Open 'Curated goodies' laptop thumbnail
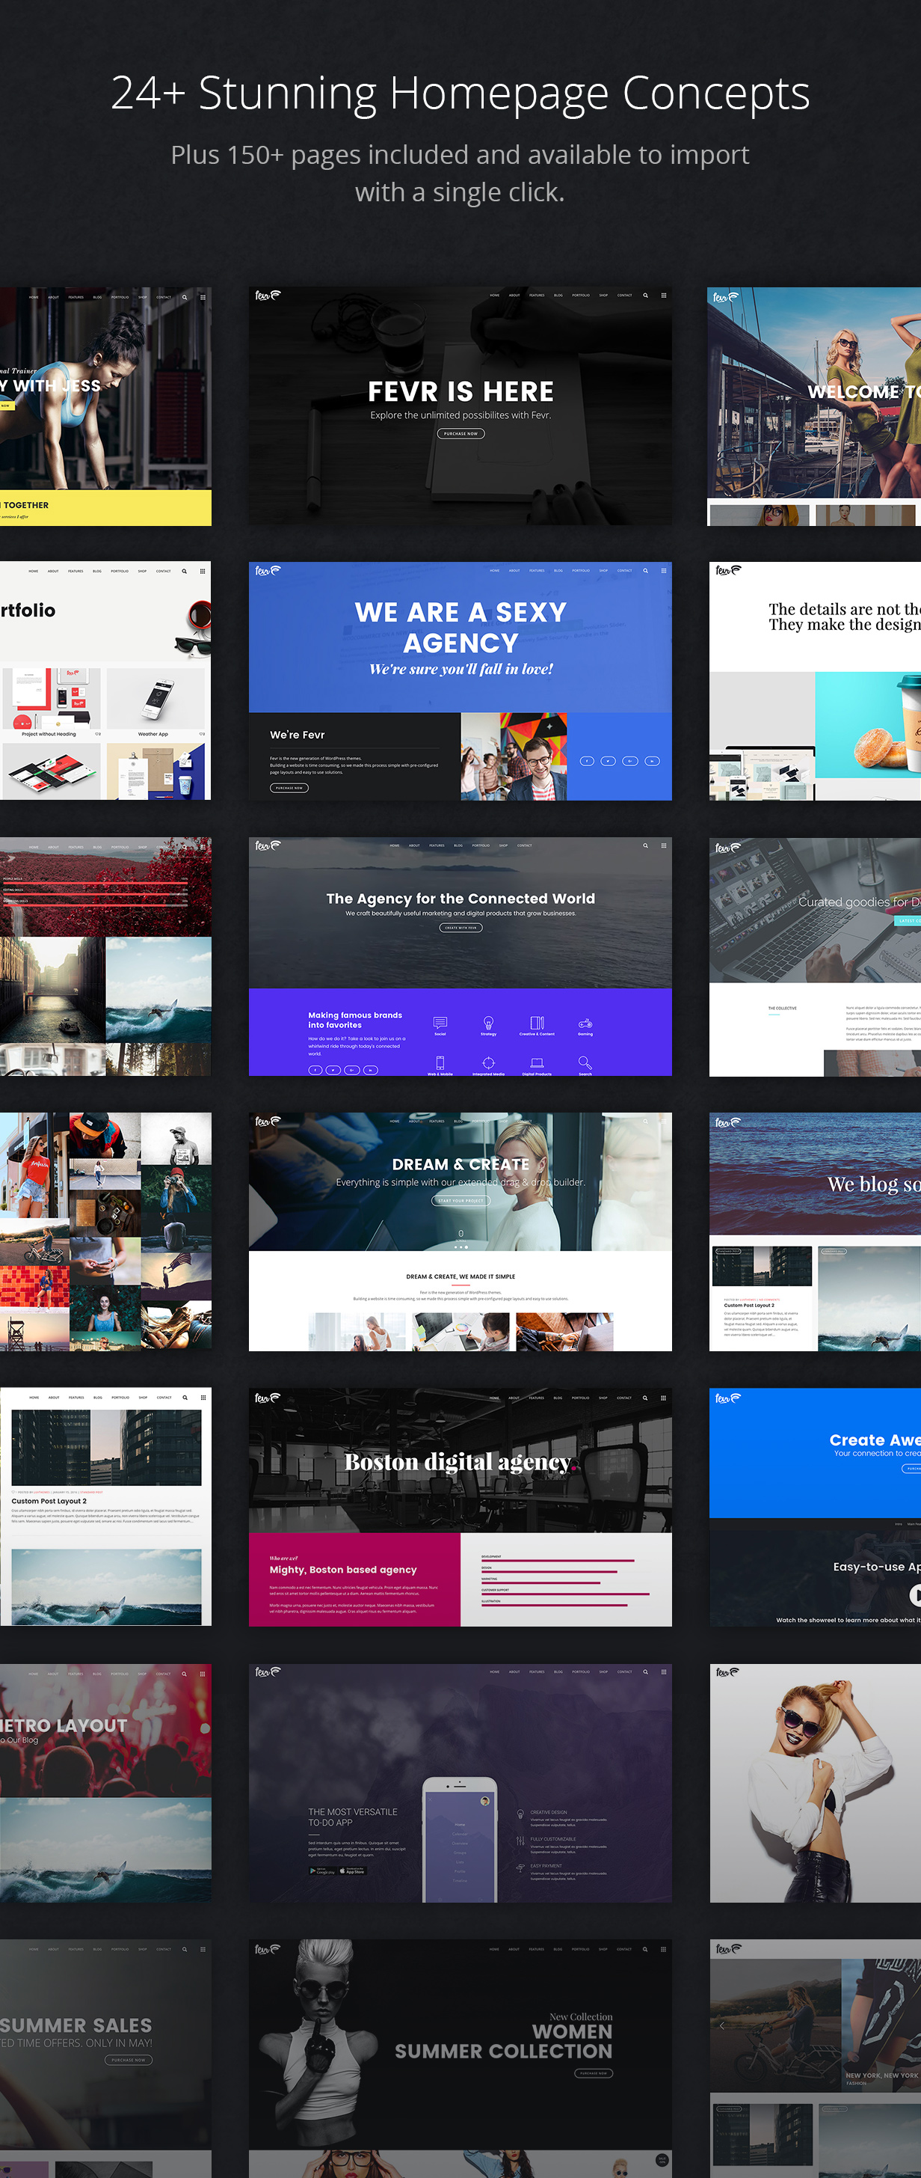The width and height of the screenshot is (921, 2178). (x=816, y=956)
